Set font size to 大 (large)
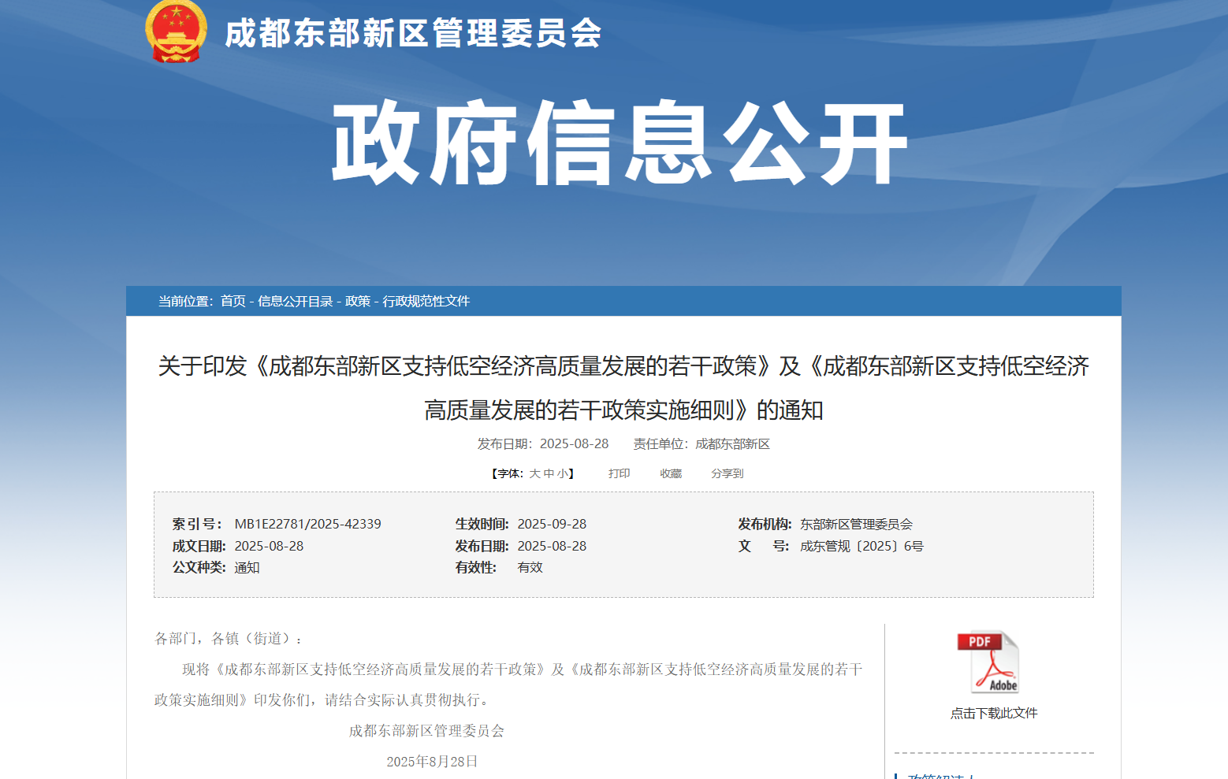Screen dimensions: 1228x779 tap(534, 473)
